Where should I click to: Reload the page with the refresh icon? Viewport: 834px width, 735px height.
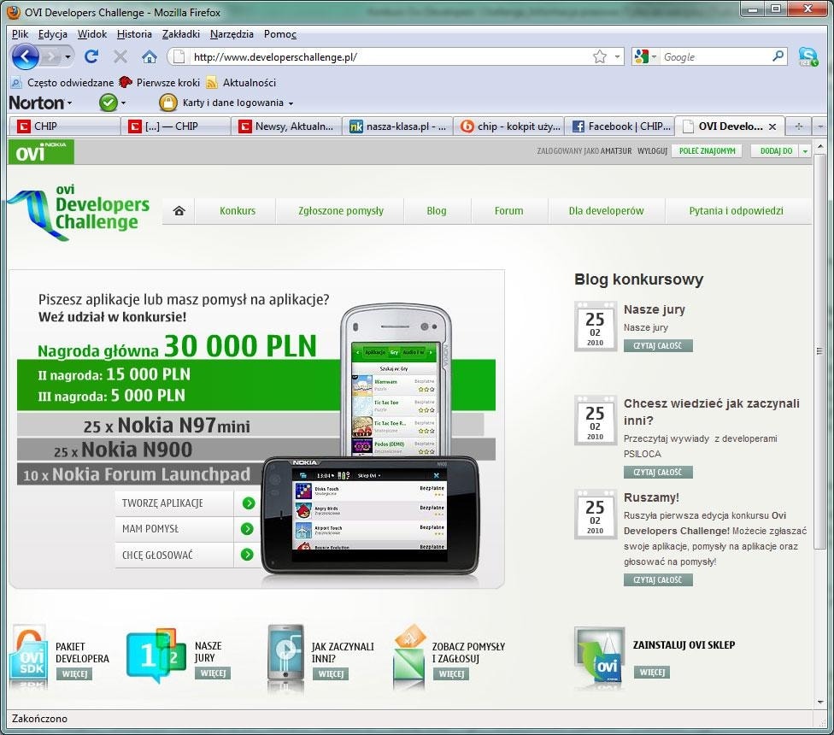point(91,56)
